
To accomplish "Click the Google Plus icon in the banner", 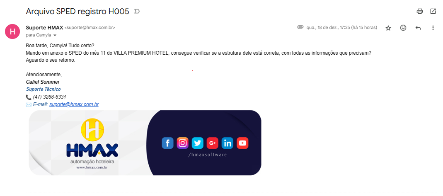I will click(x=213, y=143).
